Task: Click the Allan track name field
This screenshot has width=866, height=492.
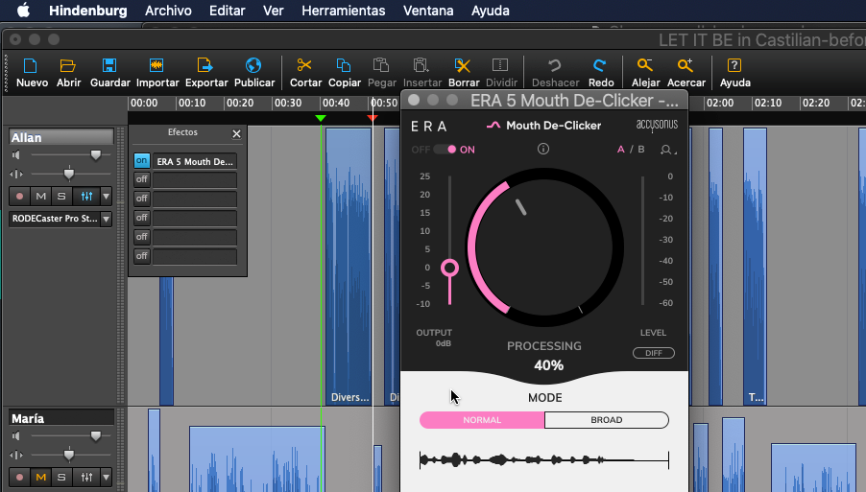Action: [61, 137]
